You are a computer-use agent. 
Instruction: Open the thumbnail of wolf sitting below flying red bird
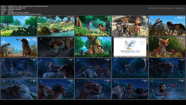click(x=19, y=47)
